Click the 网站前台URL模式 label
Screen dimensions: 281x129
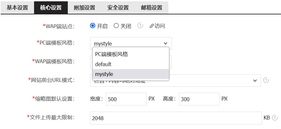51,80
